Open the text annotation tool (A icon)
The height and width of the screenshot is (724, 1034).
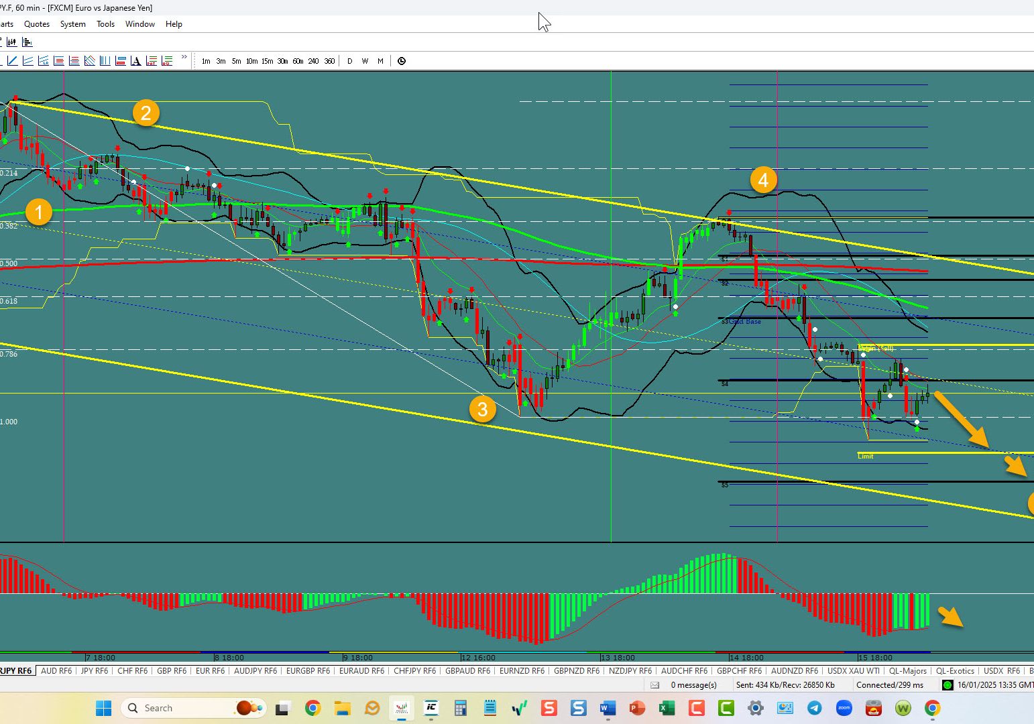[136, 60]
